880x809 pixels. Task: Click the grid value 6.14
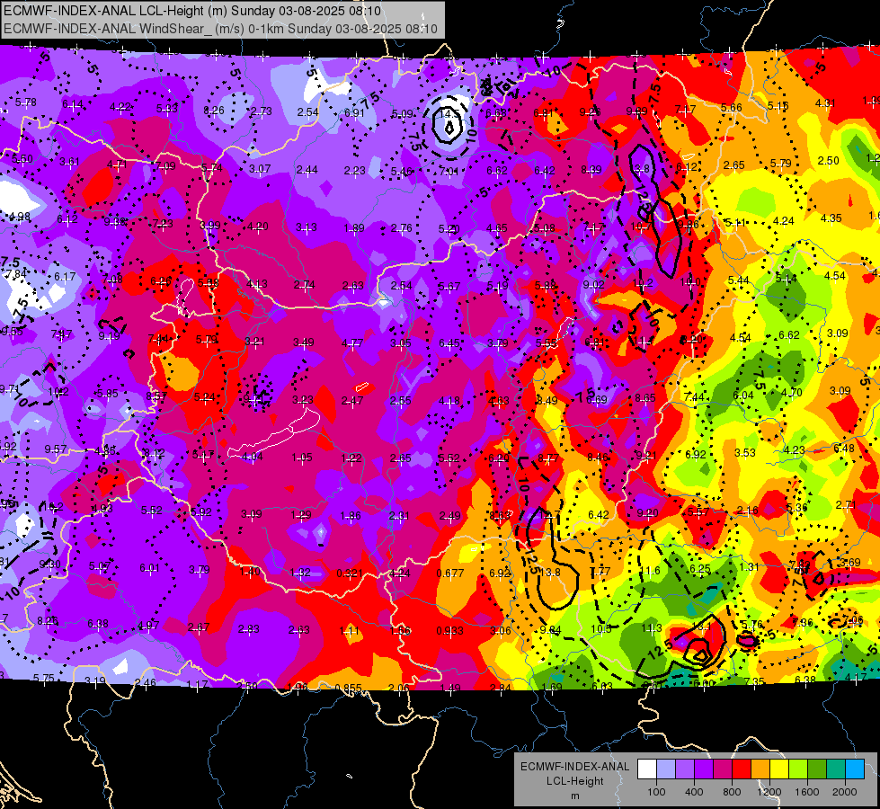[73, 104]
